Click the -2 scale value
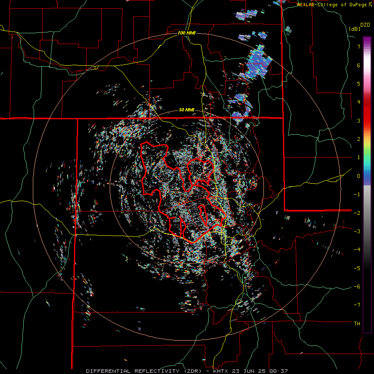Image resolution: width=374 pixels, height=374 pixels. pyautogui.click(x=357, y=213)
